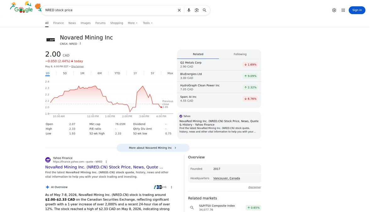The height and width of the screenshot is (212, 377).
Task: Click search icon beside S&P/TSX Composite Index
Action: coord(192,208)
